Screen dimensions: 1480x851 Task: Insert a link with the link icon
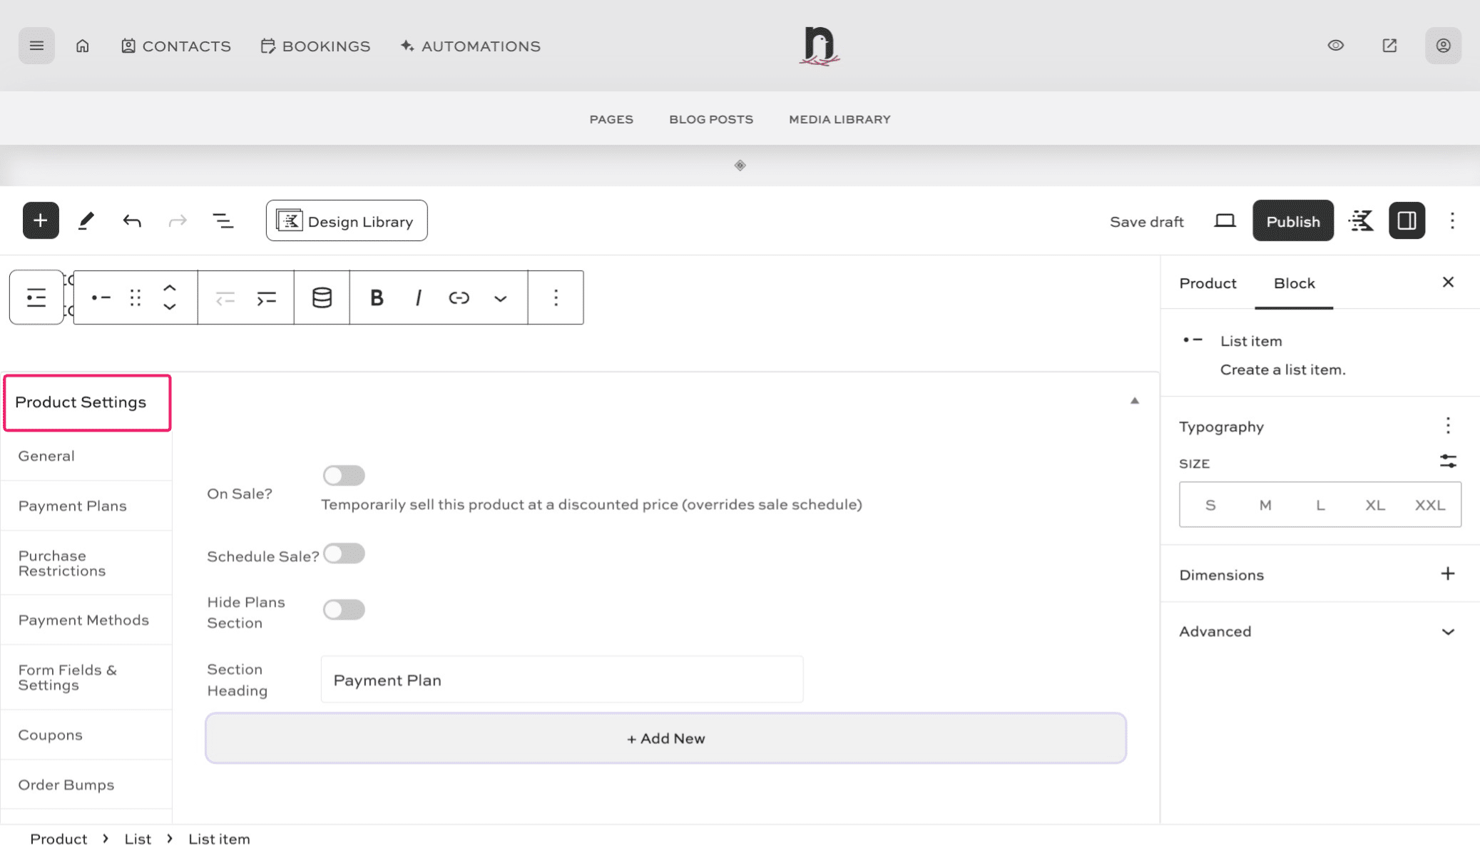click(x=459, y=297)
